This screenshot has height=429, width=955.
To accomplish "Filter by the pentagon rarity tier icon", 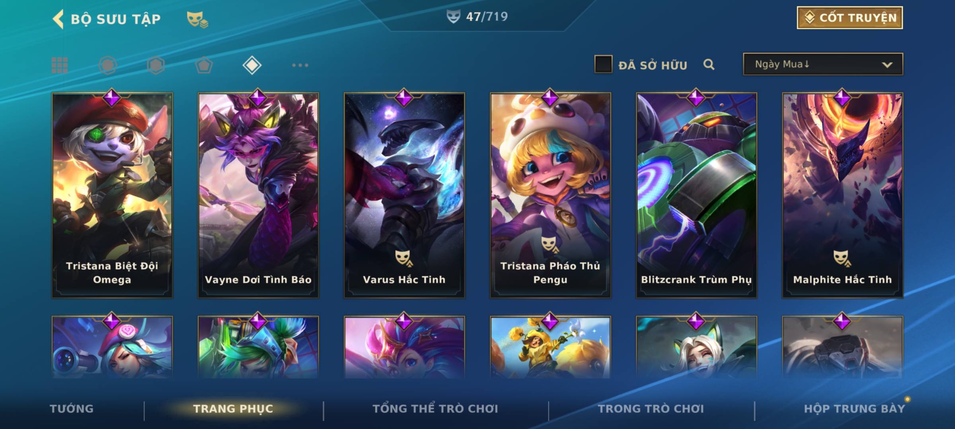I will point(204,65).
